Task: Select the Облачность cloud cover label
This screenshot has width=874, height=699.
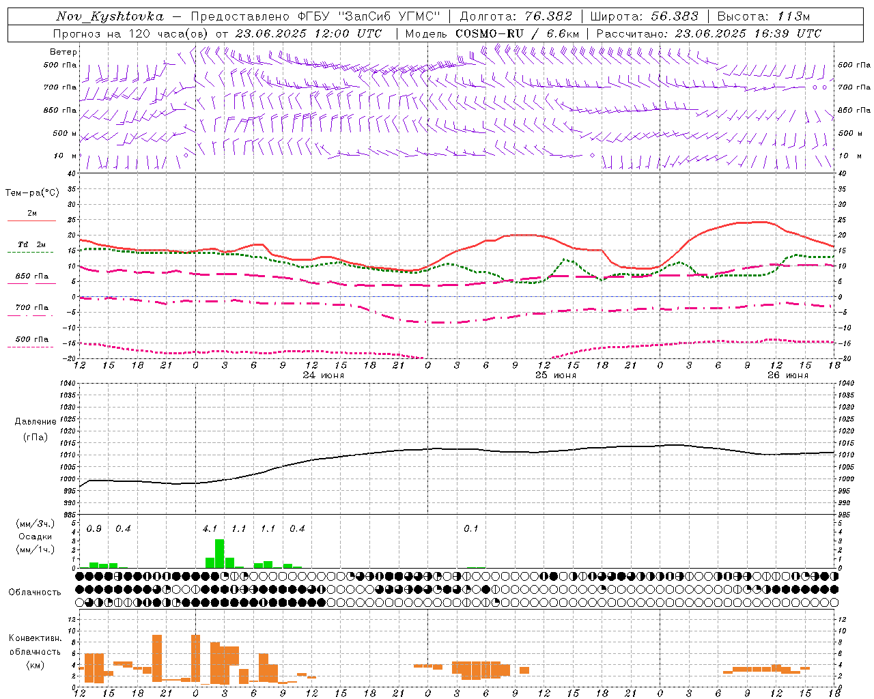Action: tap(35, 592)
